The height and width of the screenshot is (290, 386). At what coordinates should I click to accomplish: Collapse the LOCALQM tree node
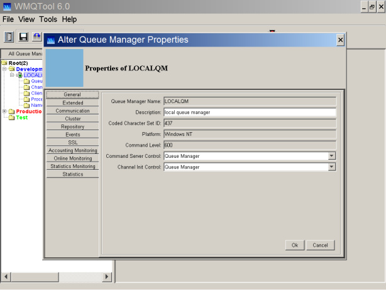12,75
